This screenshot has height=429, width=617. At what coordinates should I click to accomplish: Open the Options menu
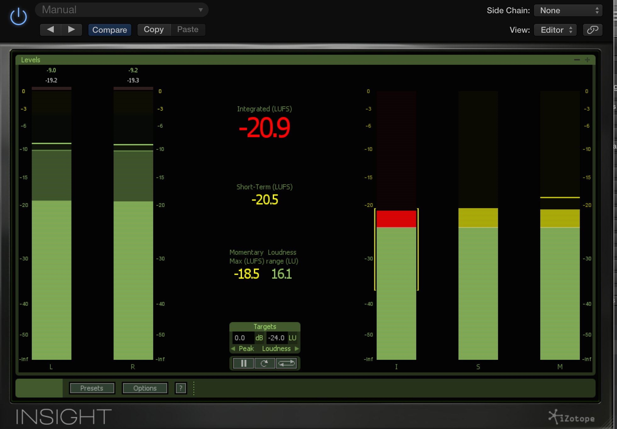[145, 388]
